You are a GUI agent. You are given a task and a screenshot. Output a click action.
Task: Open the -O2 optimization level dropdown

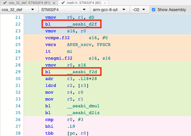point(140,10)
